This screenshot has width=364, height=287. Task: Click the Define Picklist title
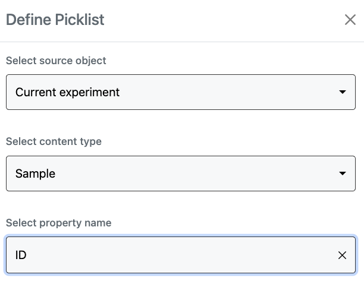pos(55,20)
